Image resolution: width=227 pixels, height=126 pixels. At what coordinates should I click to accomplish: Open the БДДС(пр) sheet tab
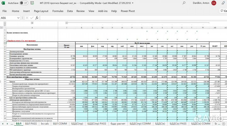click(x=77, y=124)
